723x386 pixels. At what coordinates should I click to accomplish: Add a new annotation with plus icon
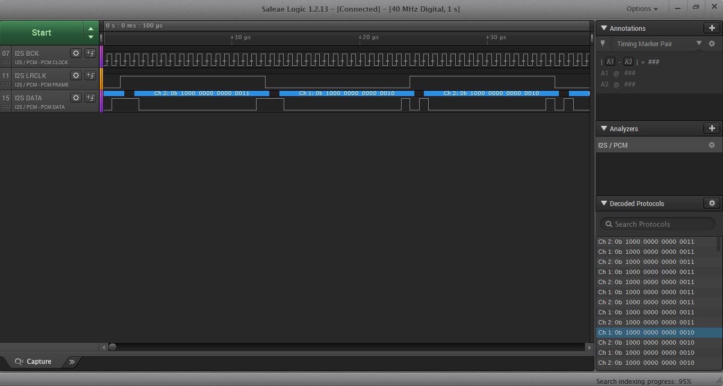[x=712, y=28]
